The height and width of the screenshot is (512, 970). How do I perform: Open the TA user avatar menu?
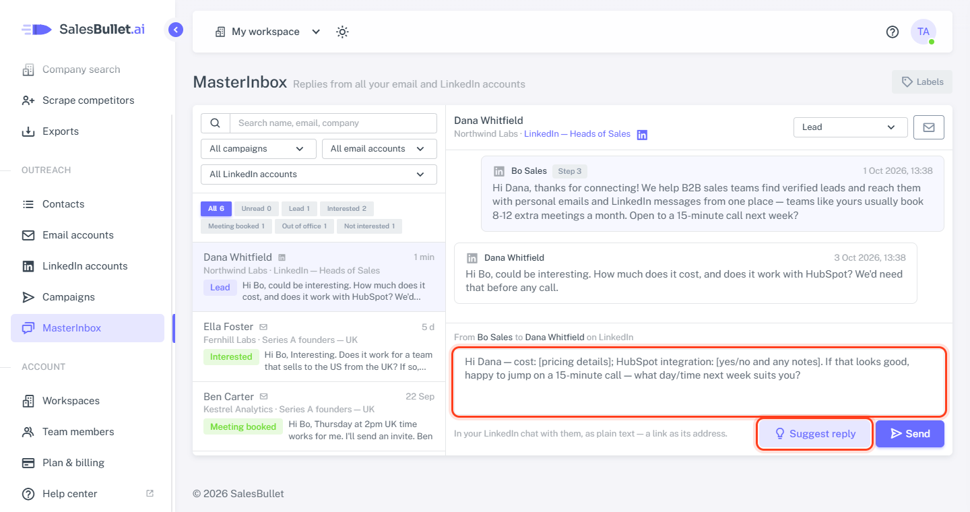pos(923,32)
